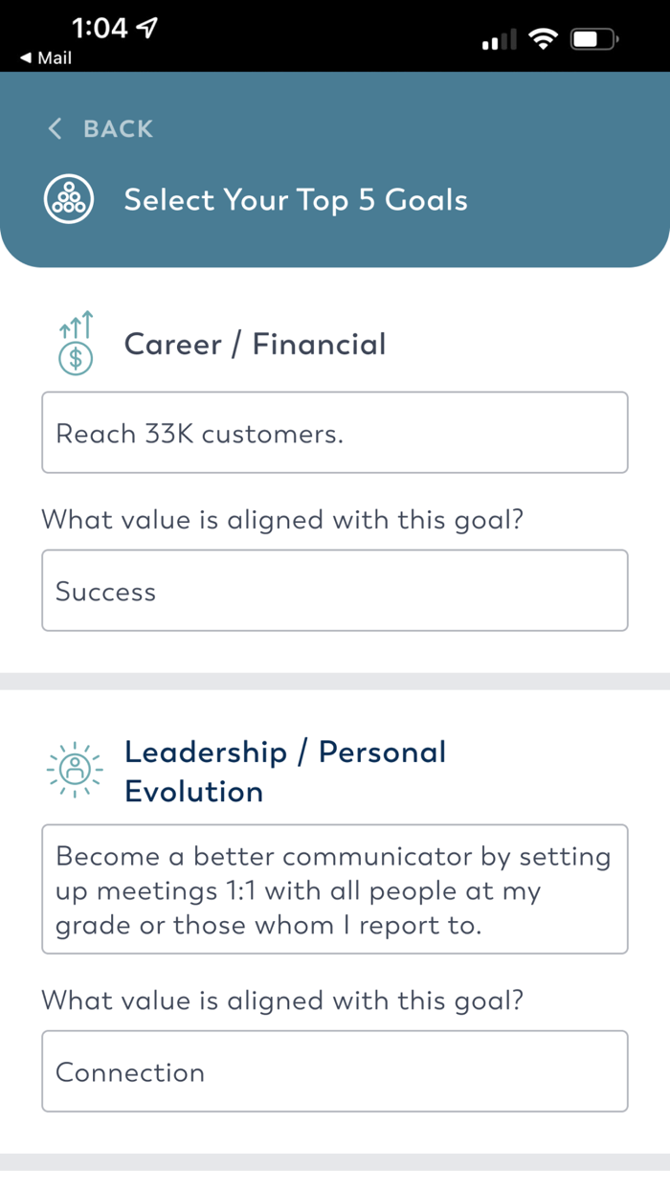Tap the location arrow next to the clock
The height and width of the screenshot is (1191, 670).
pos(145,28)
